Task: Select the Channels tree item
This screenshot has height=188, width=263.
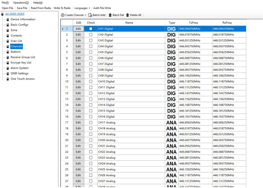Action: click(x=16, y=46)
